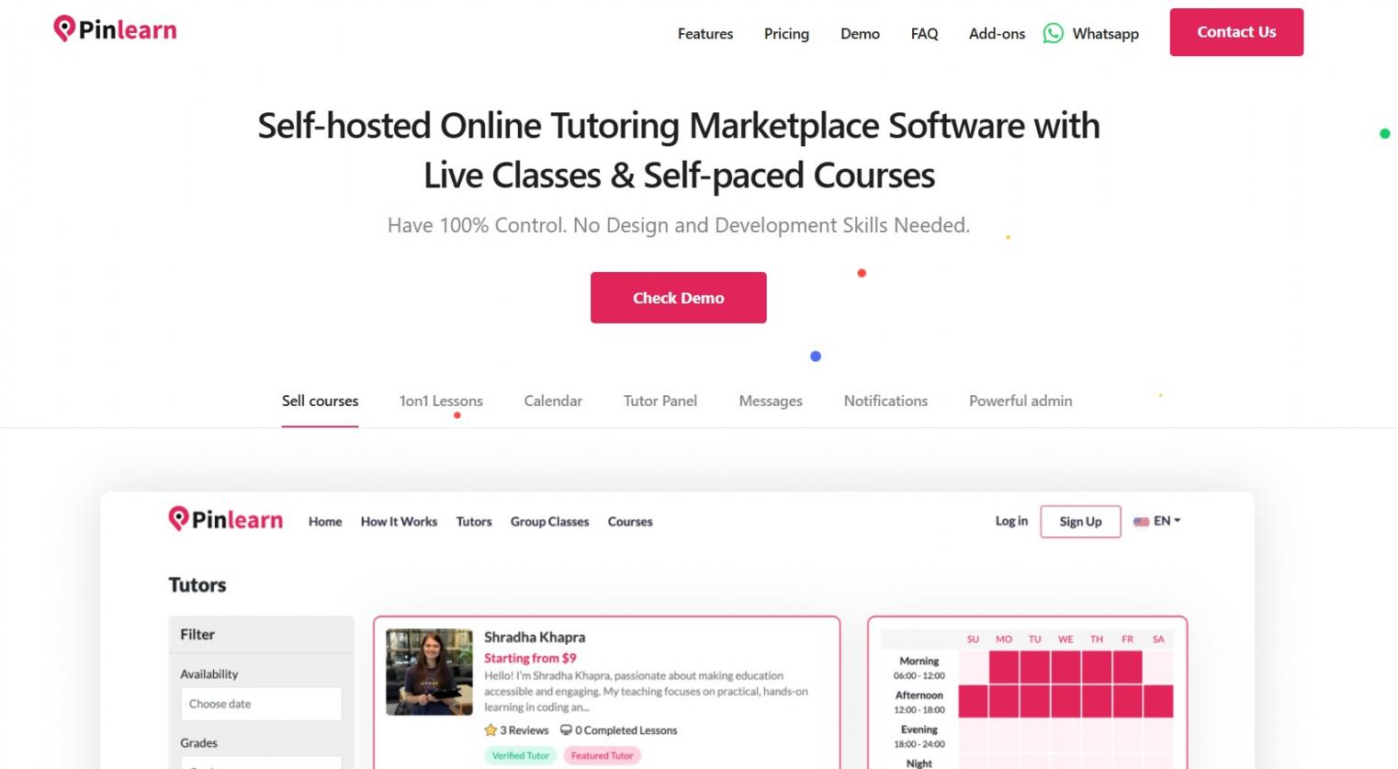Open Group Classes in the demo navigation
This screenshot has height=769, width=1398.
[549, 522]
